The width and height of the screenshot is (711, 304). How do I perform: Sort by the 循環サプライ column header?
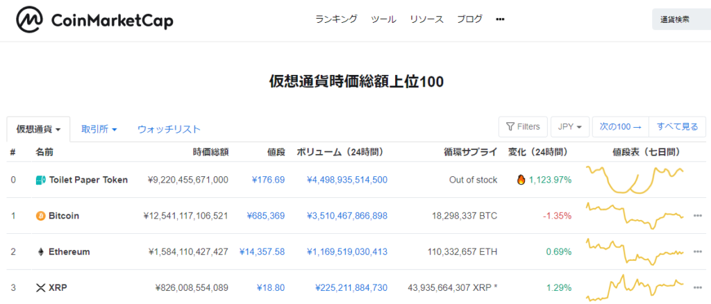470,152
